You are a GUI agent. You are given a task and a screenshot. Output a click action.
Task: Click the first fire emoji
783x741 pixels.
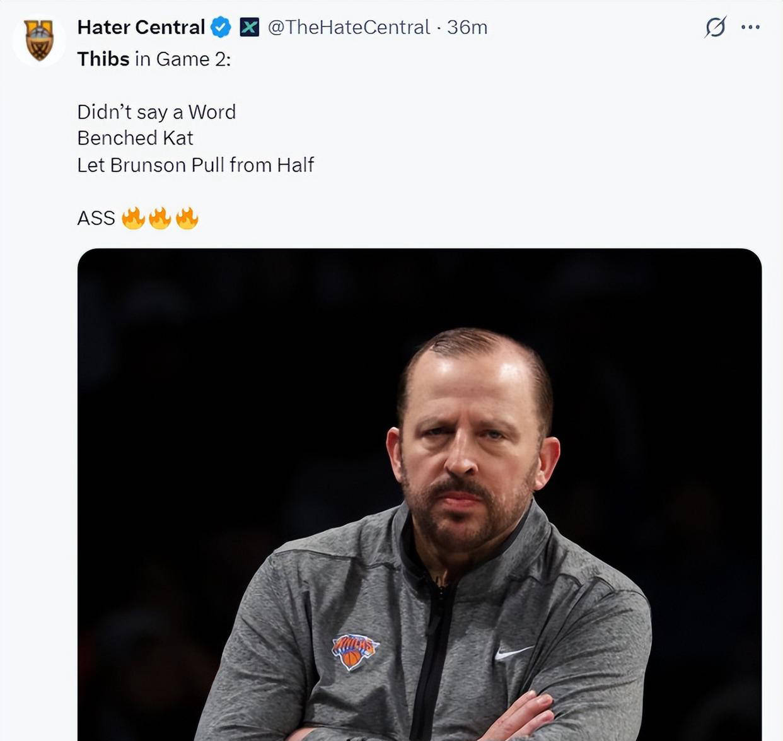133,218
